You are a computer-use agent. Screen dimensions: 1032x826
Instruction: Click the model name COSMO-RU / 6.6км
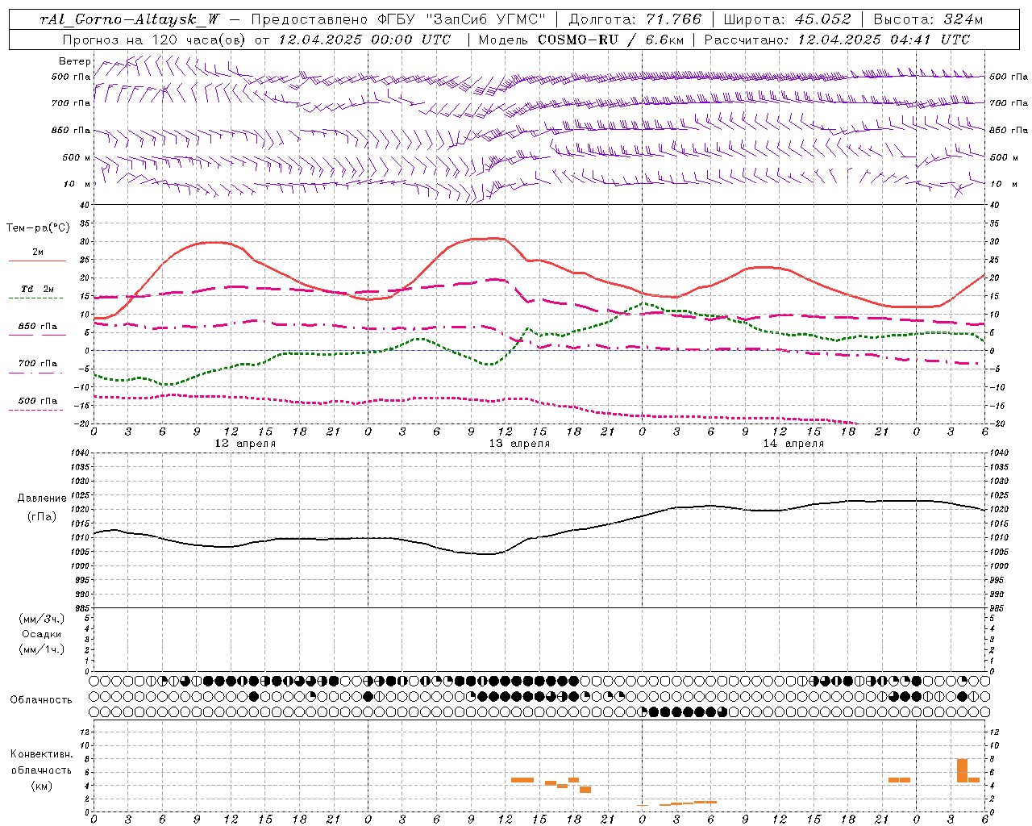coord(610,40)
